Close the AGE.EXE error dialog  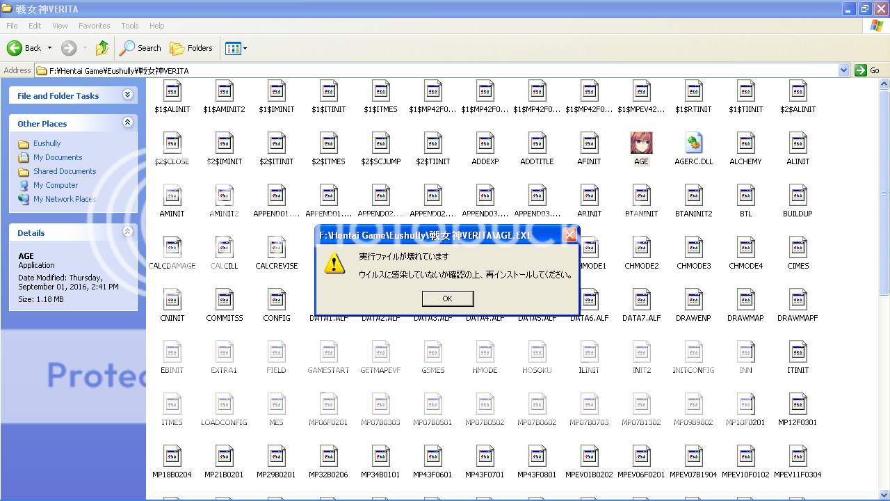(x=569, y=235)
